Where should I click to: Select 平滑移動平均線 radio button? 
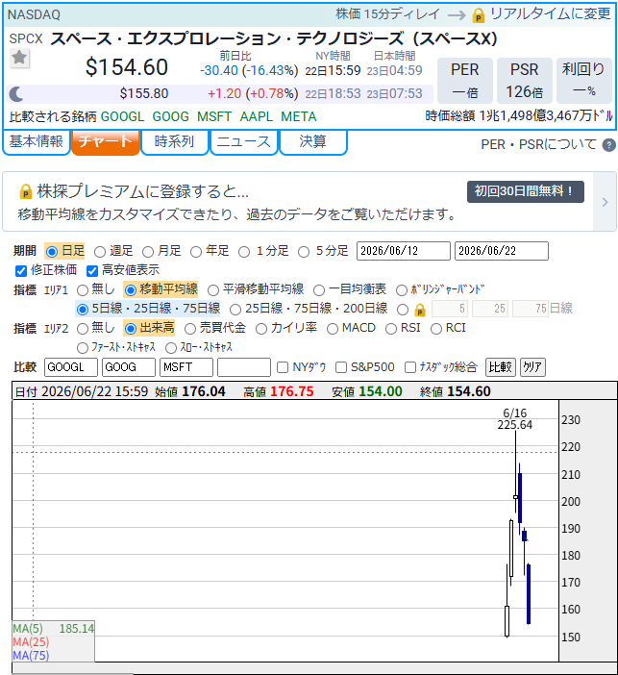(213, 290)
